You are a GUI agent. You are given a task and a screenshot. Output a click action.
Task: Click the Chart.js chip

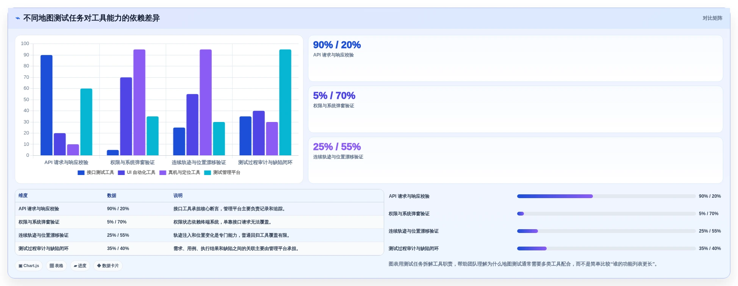point(29,266)
